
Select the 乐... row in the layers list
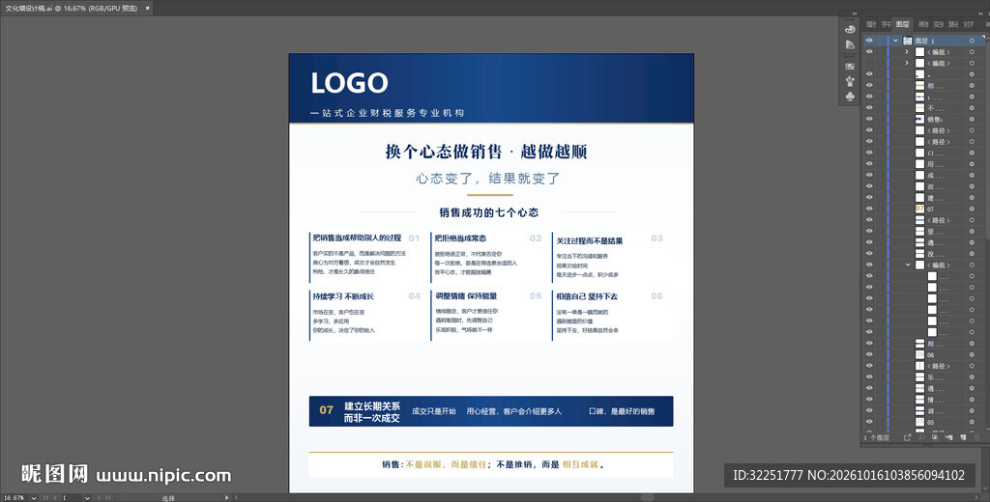[923, 377]
